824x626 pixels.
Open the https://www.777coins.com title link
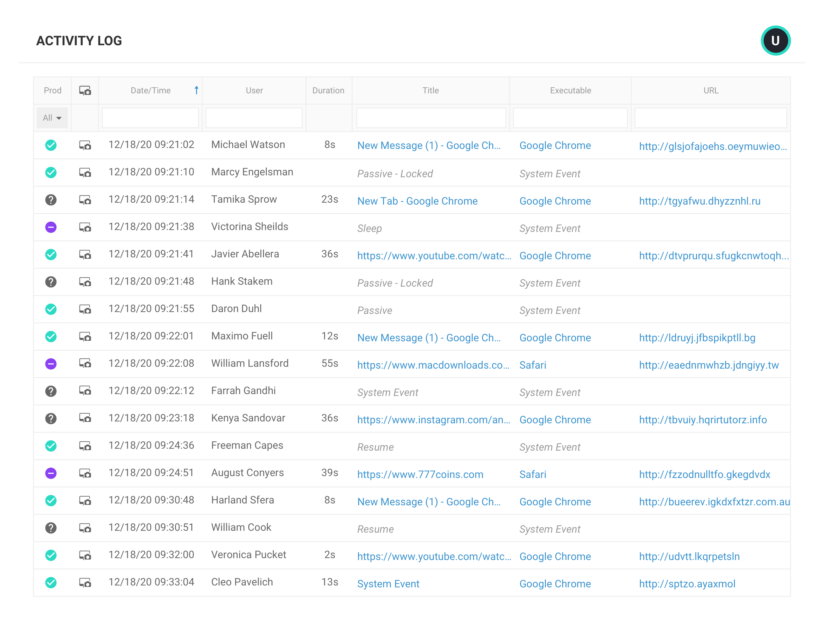click(x=420, y=474)
